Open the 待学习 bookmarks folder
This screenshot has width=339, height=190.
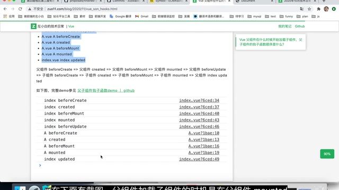click(237, 16)
